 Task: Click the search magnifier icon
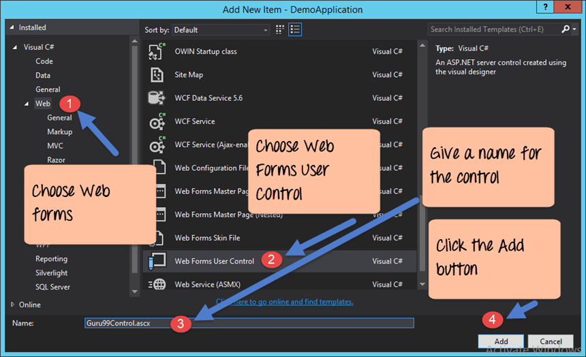[x=565, y=29]
